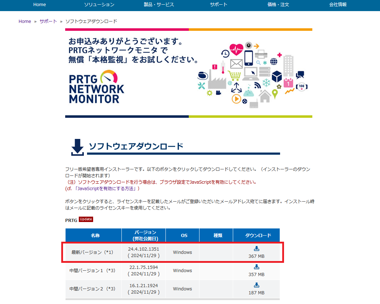Open the Home menu in top navigation

click(x=39, y=5)
